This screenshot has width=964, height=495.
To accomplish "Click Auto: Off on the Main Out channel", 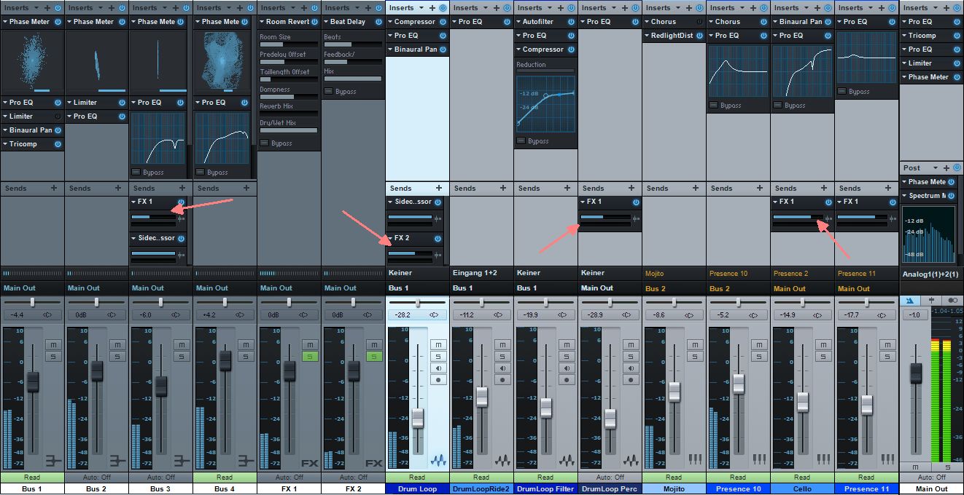I will coord(931,478).
